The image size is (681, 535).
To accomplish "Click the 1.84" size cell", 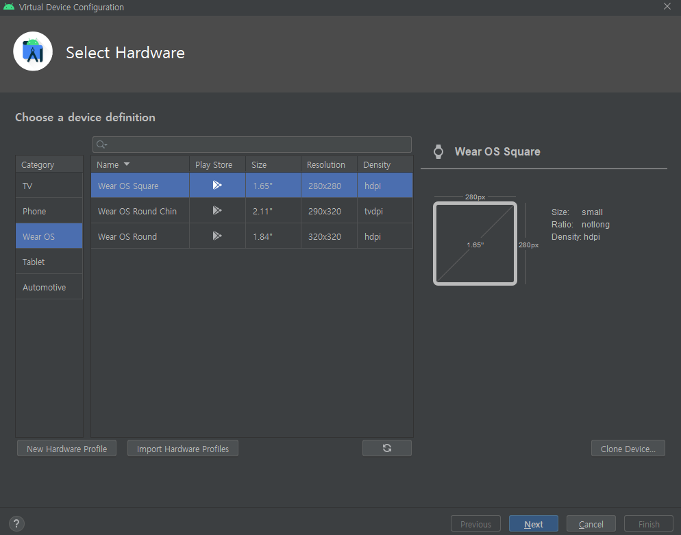I will click(273, 236).
